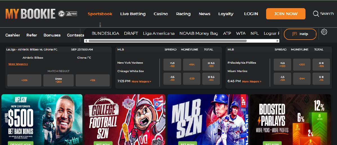The image size is (337, 145).
Task: Click the league bar left scroll arrow
Action: pyautogui.click(x=86, y=41)
